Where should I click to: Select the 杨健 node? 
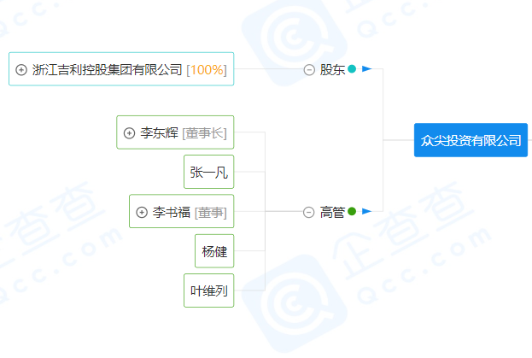(x=214, y=251)
